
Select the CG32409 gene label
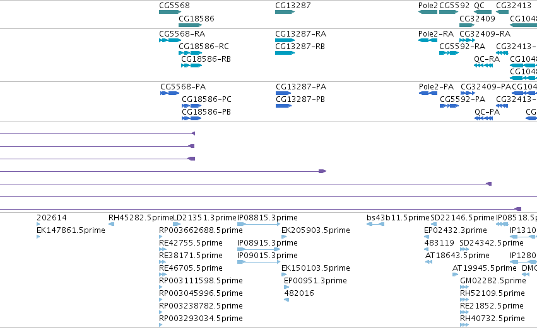tap(477, 18)
